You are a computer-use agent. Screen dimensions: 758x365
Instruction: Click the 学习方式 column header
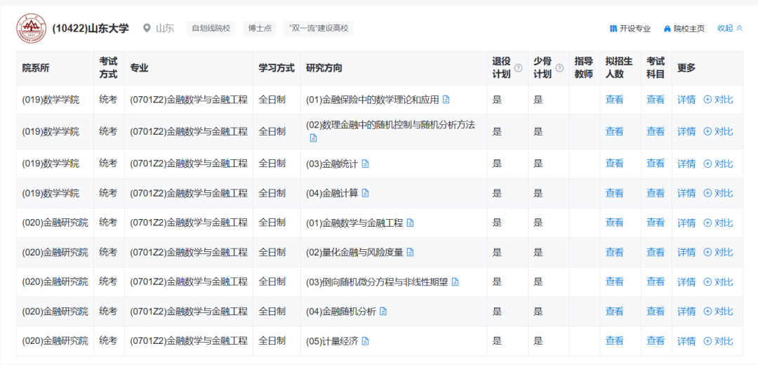277,68
